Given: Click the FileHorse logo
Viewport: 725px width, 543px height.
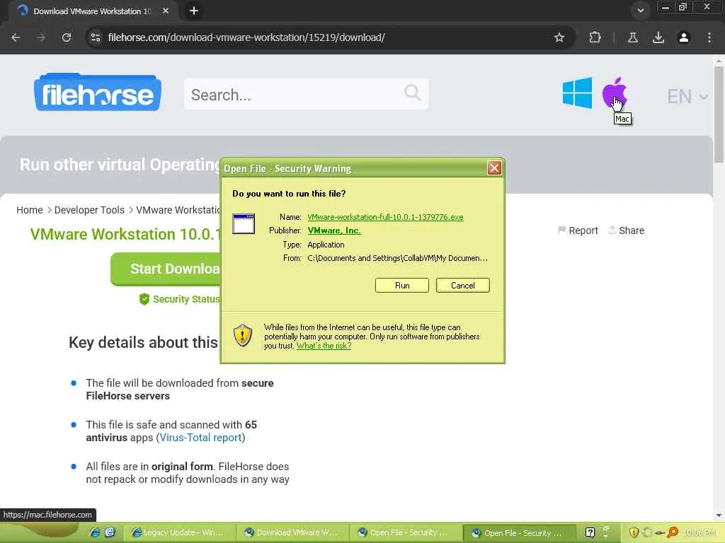Looking at the screenshot, I should [98, 92].
